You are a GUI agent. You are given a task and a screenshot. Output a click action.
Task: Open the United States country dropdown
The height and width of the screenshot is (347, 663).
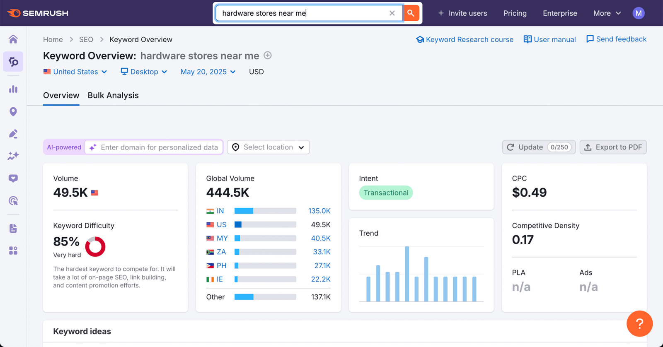[x=75, y=72]
